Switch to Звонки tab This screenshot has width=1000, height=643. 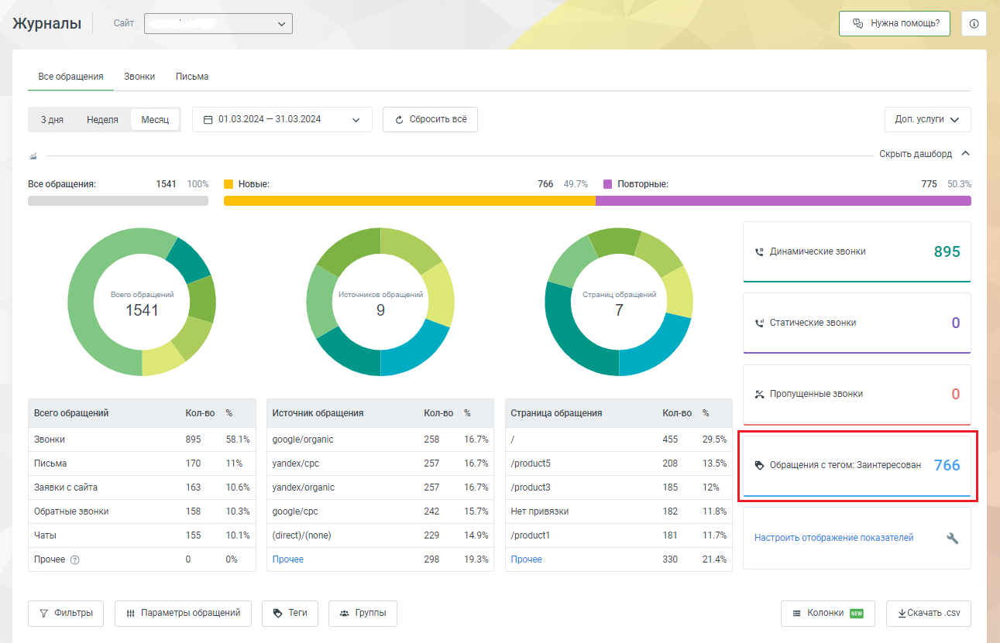pyautogui.click(x=139, y=77)
